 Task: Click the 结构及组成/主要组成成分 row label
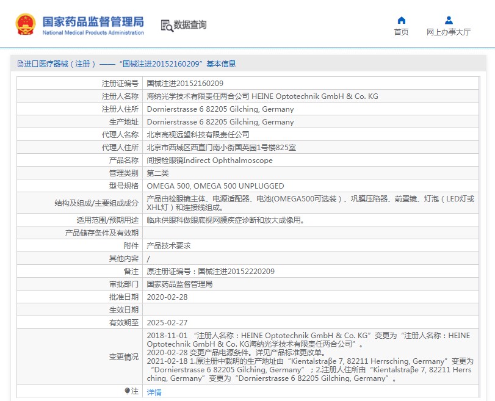(x=96, y=203)
